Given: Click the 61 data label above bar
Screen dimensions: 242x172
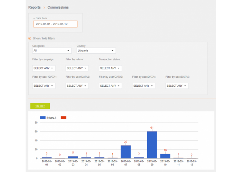Looking at the screenshot, I should (x=152, y=128).
